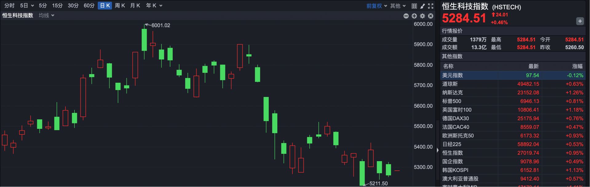
Task: Select the drawing brush tool
Action: coord(422,6)
